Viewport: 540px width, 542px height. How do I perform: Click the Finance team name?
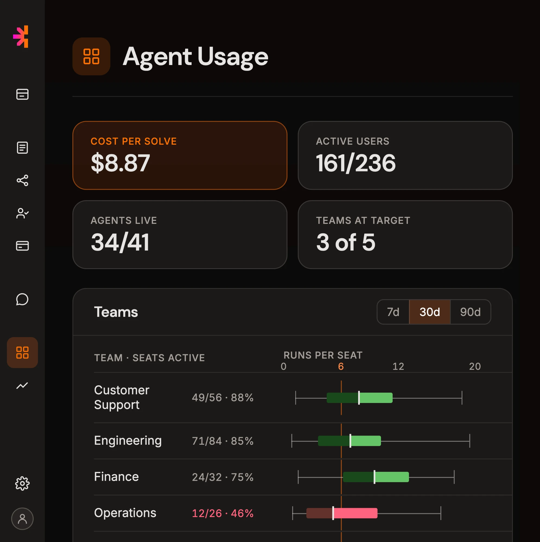coord(116,477)
